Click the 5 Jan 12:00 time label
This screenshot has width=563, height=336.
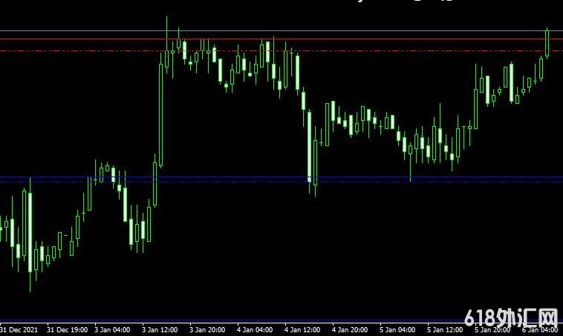pos(444,329)
